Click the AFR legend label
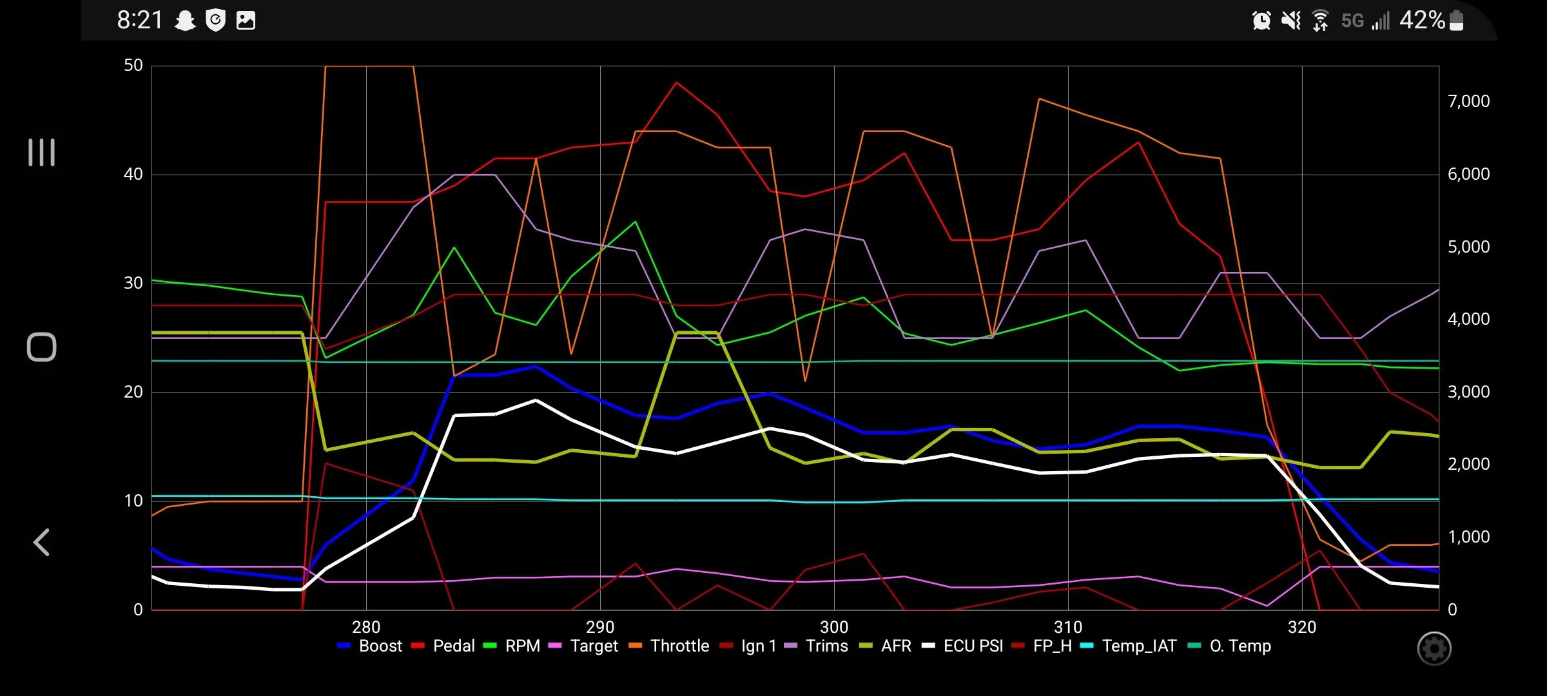The image size is (1547, 696). (x=896, y=646)
